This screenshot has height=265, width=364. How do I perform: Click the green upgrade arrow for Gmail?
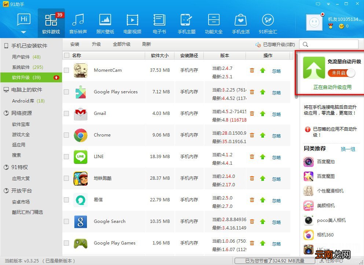262,113
